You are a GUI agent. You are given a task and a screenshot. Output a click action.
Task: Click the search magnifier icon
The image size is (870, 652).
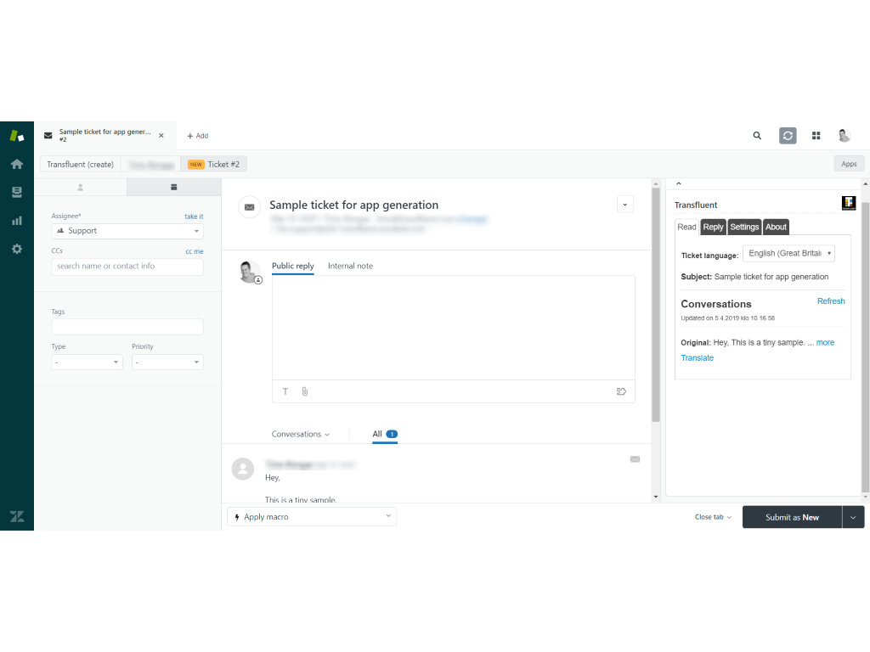(x=757, y=136)
